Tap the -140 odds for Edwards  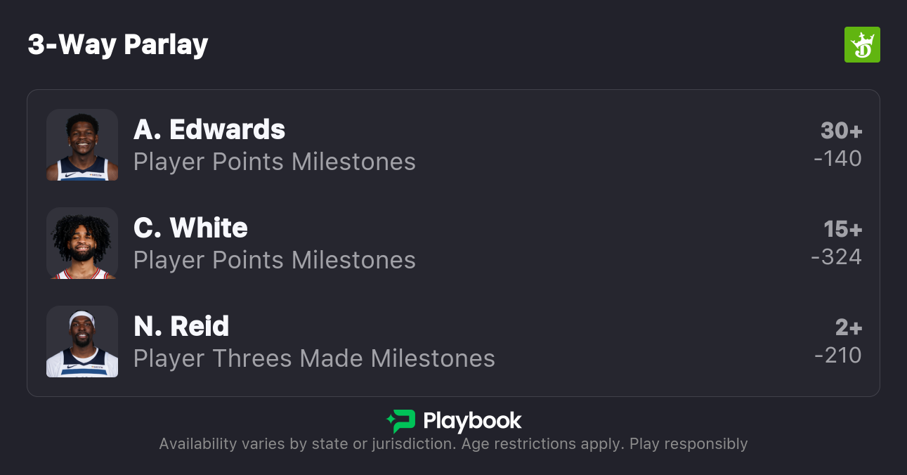pyautogui.click(x=837, y=159)
